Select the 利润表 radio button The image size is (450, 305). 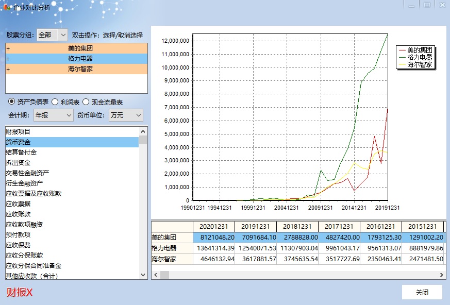click(55, 102)
